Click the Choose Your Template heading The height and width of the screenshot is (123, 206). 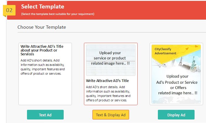42,27
